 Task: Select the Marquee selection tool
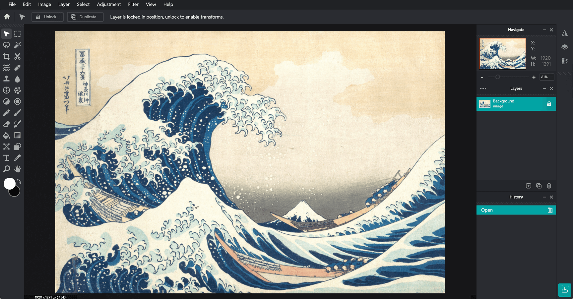(18, 34)
